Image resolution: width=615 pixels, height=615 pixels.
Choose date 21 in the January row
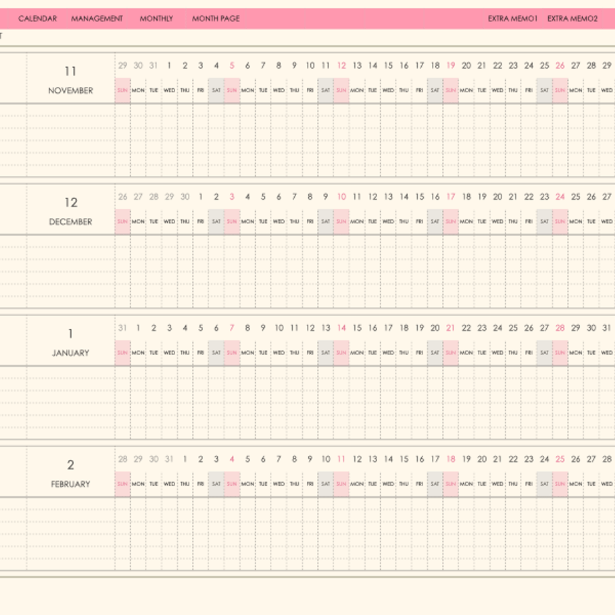coord(451,328)
